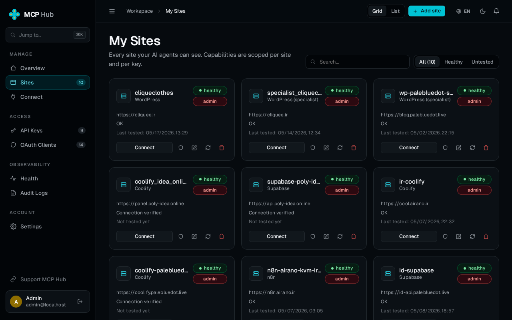512x320 pixels.
Task: Connect the specialist_cliquec site
Action: click(277, 148)
